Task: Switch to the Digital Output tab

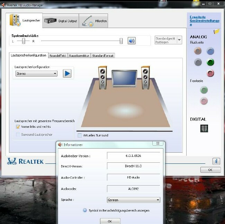Action: (x=61, y=21)
